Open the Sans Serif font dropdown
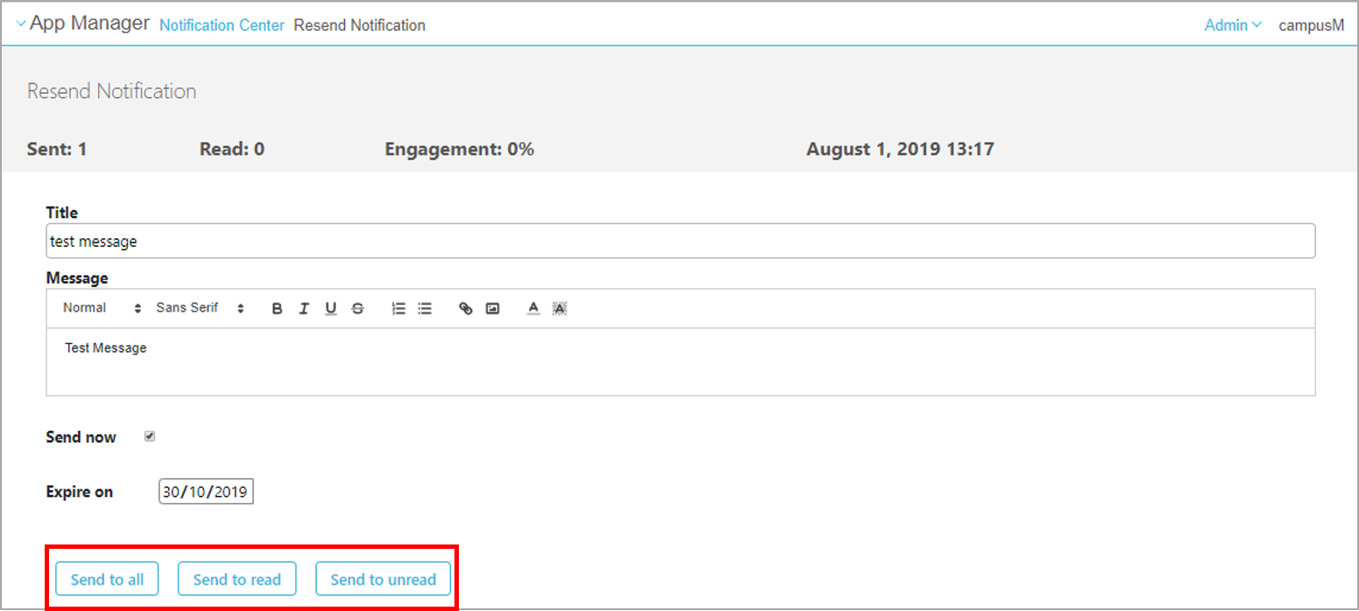Screen dimensions: 1359x611 click(x=200, y=308)
